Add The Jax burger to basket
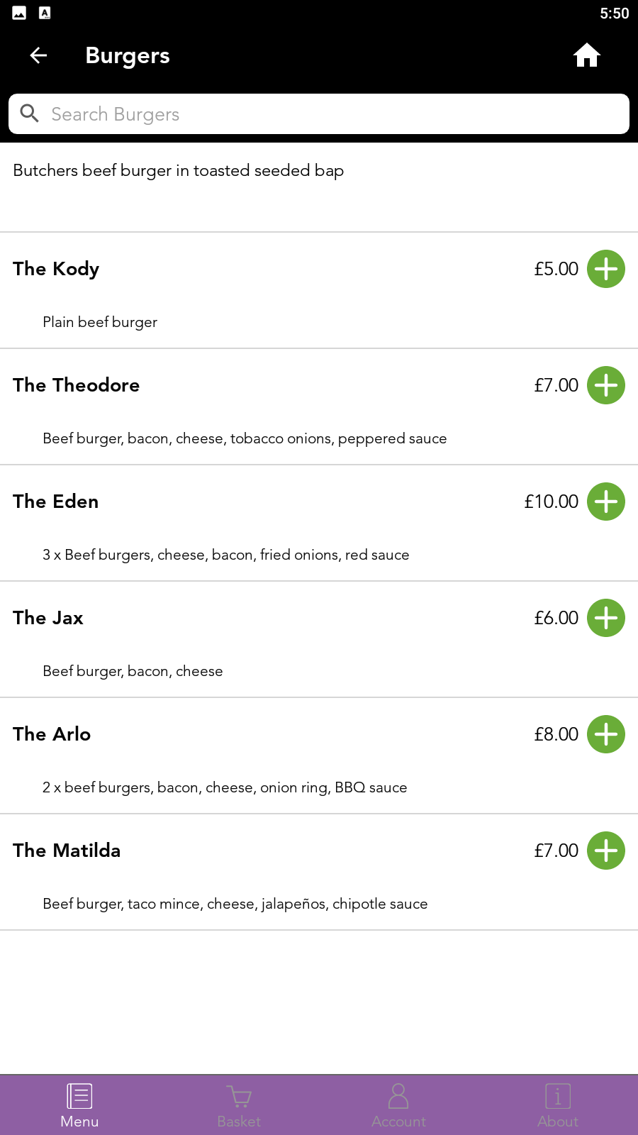638x1135 pixels. [x=606, y=618]
